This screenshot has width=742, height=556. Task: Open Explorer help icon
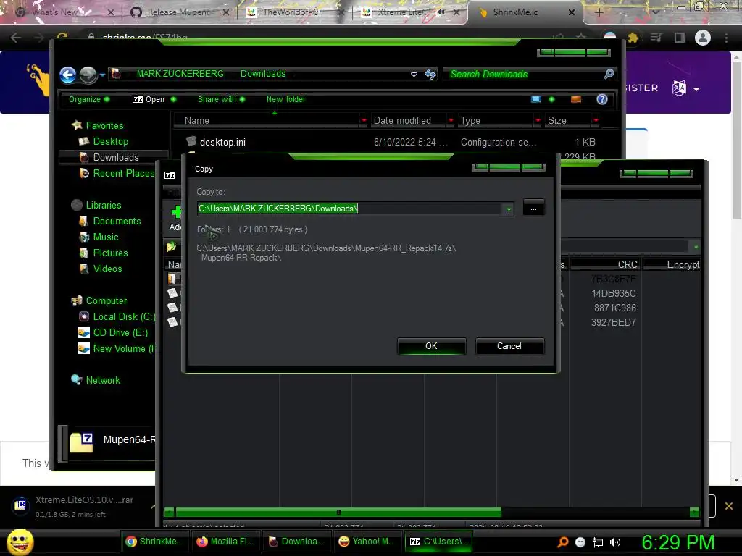(602, 99)
